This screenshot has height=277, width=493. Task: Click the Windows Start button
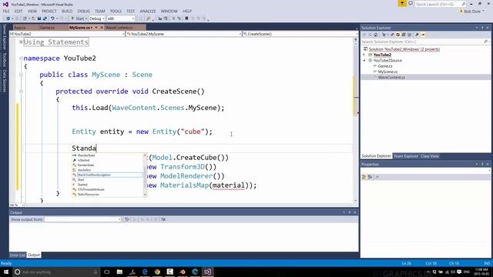[6, 272]
